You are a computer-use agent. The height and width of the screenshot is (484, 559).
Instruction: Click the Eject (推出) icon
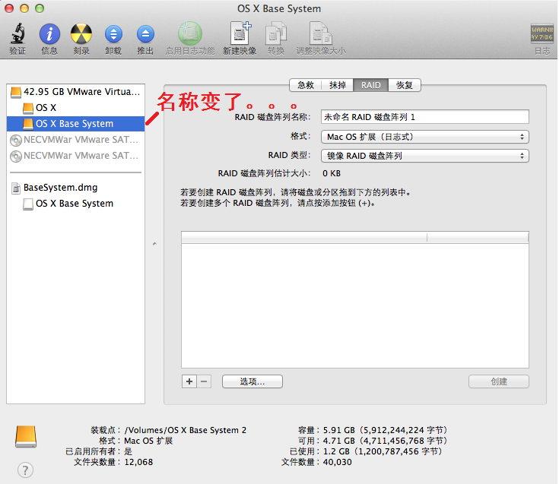[x=145, y=34]
